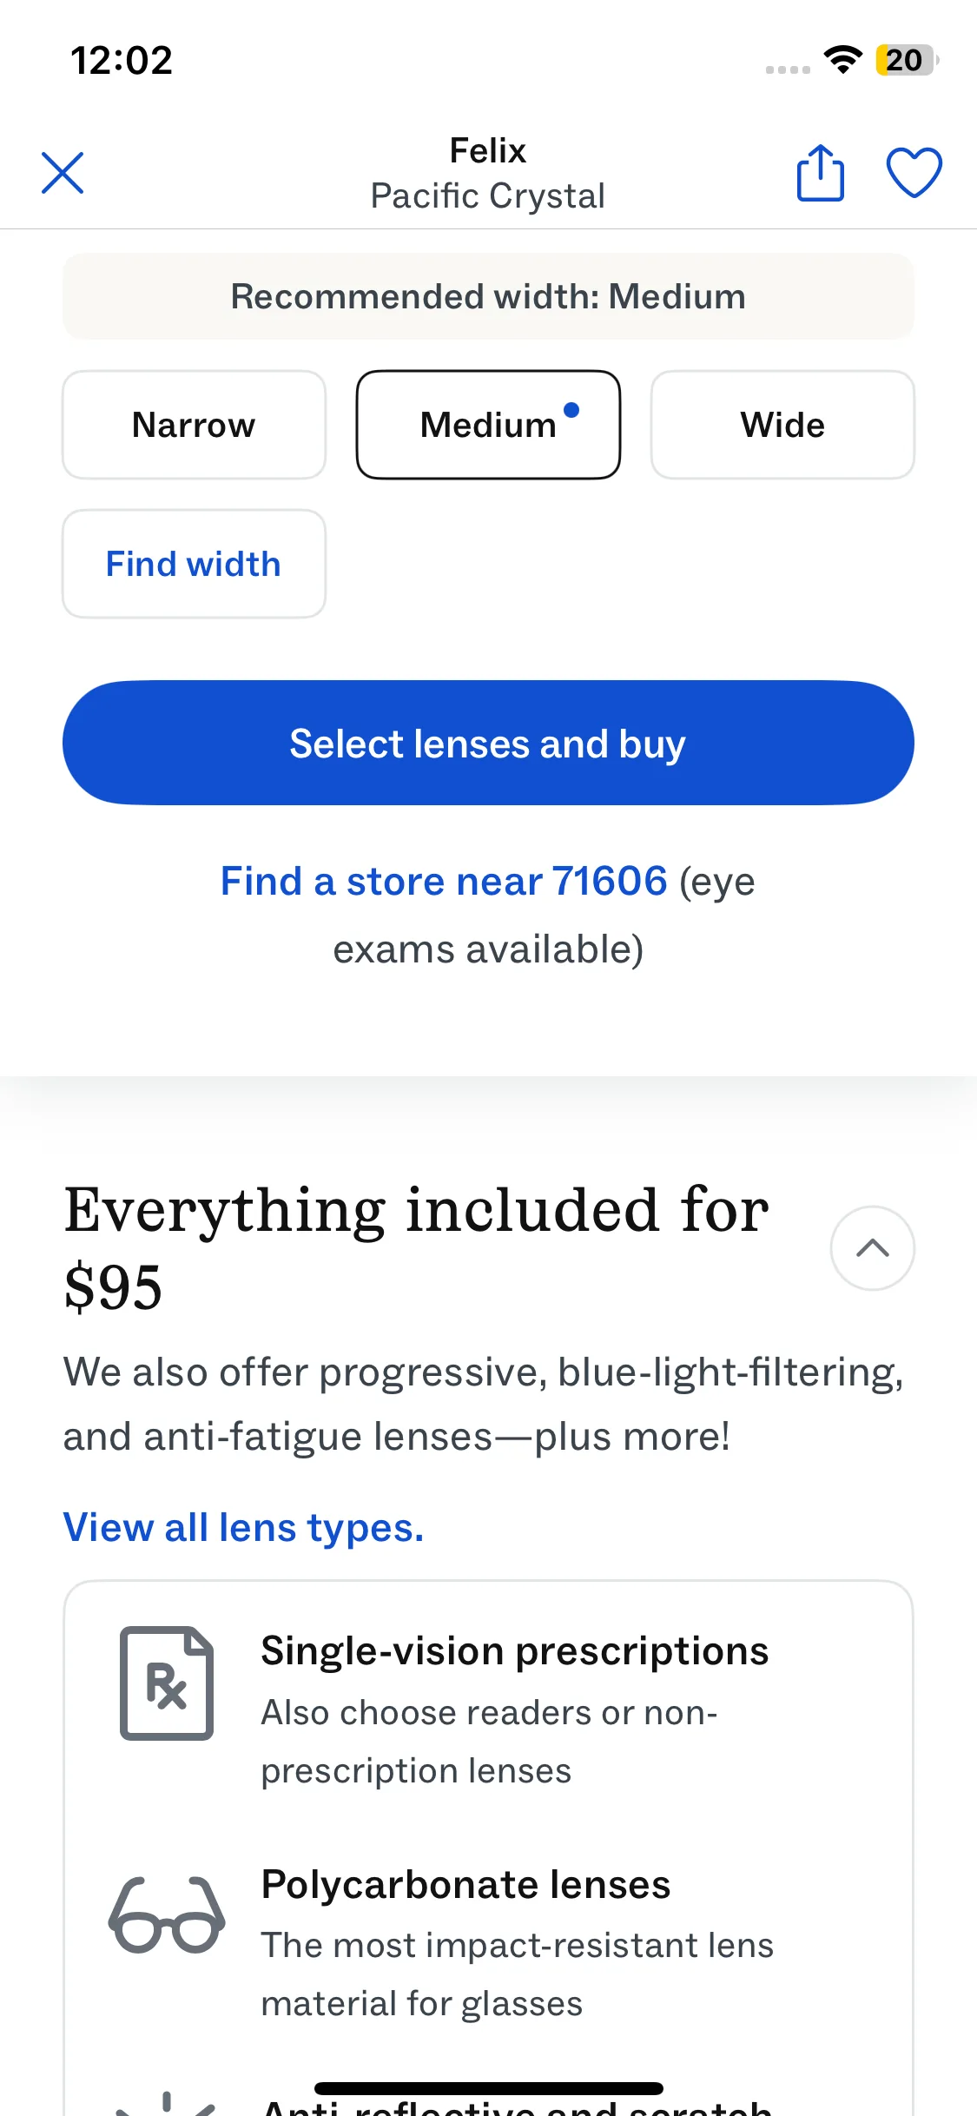This screenshot has width=977, height=2116.
Task: Tap the Recommended width: Medium banner
Action: tap(488, 296)
